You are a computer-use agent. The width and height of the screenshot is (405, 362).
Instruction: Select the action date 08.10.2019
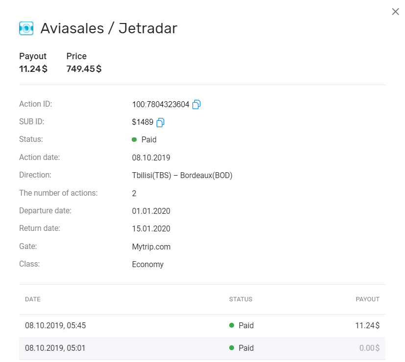[151, 158]
